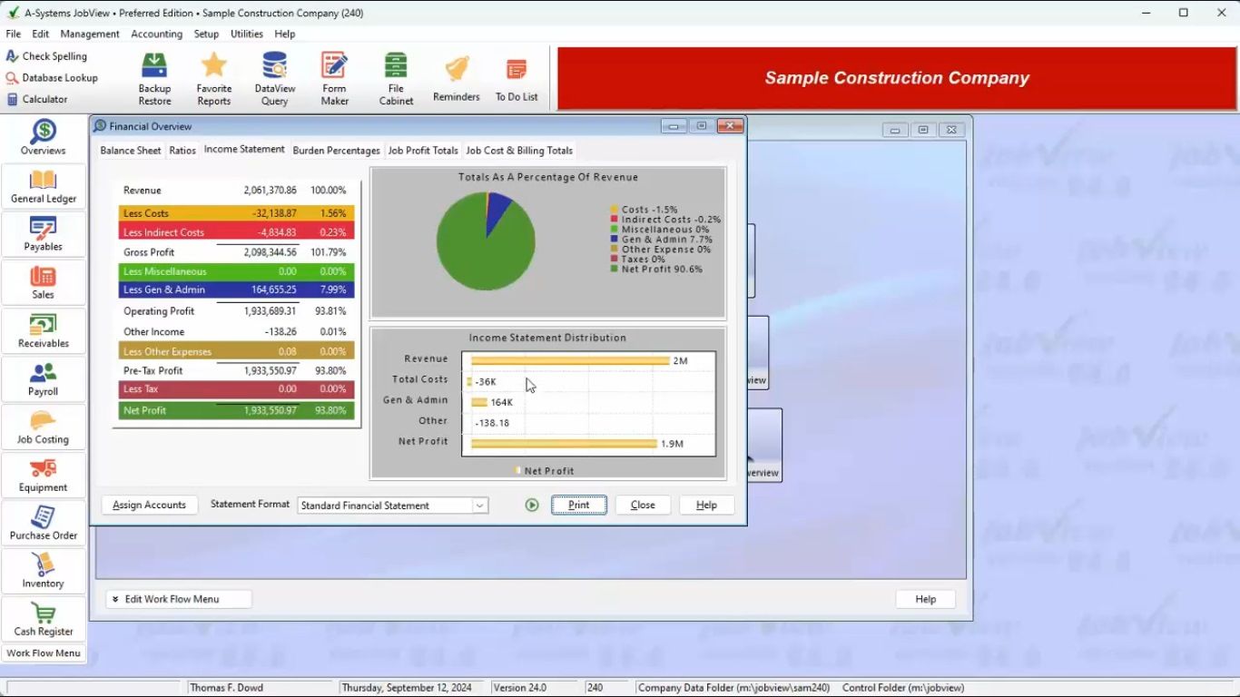Image resolution: width=1240 pixels, height=697 pixels.
Task: Open the Payroll module
Action: click(x=44, y=378)
